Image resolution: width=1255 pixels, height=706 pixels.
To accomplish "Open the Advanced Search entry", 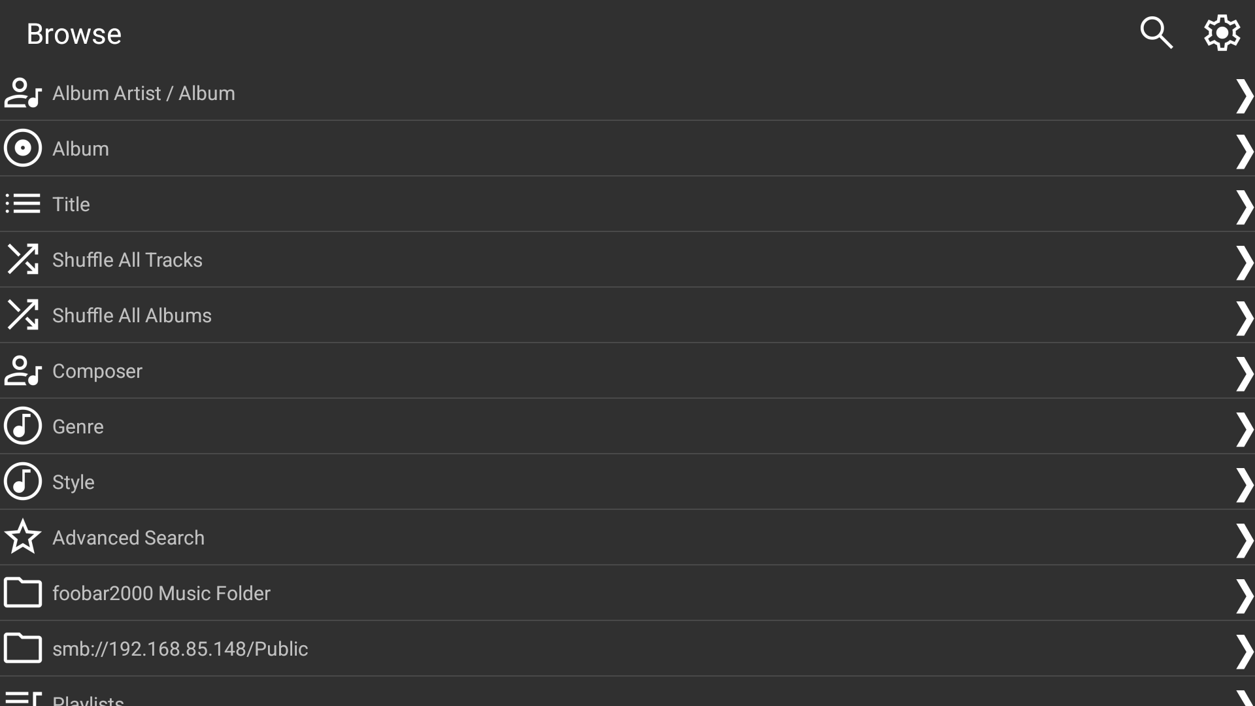I will [x=128, y=538].
